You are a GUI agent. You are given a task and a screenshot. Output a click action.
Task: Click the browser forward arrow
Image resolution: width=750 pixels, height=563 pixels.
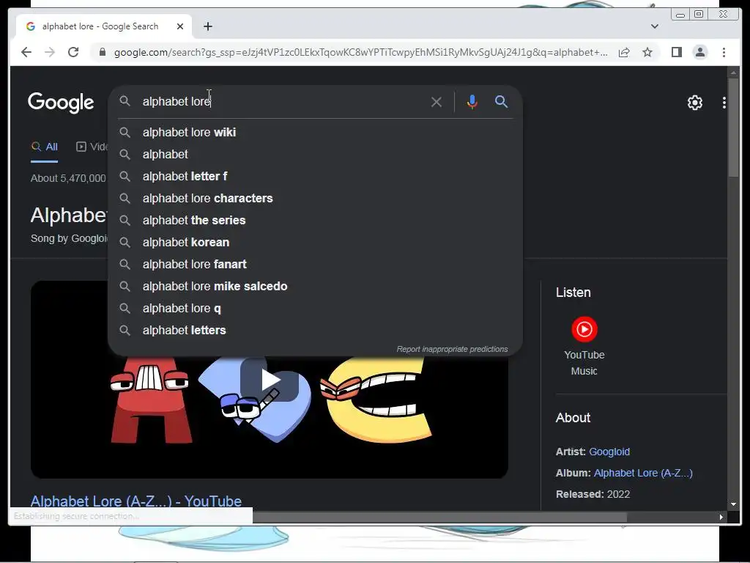coord(50,52)
